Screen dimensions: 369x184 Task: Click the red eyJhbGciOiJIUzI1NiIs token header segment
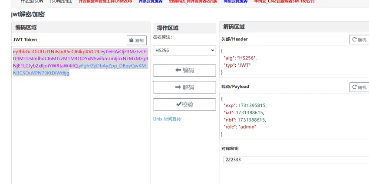(x=56, y=52)
